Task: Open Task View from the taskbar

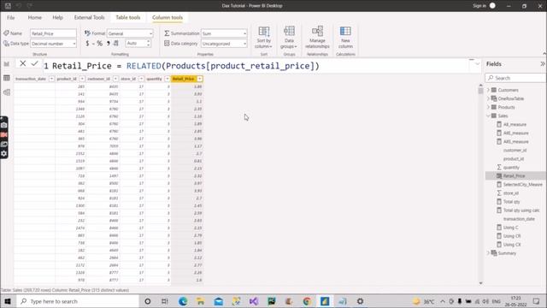Action: [x=165, y=301]
